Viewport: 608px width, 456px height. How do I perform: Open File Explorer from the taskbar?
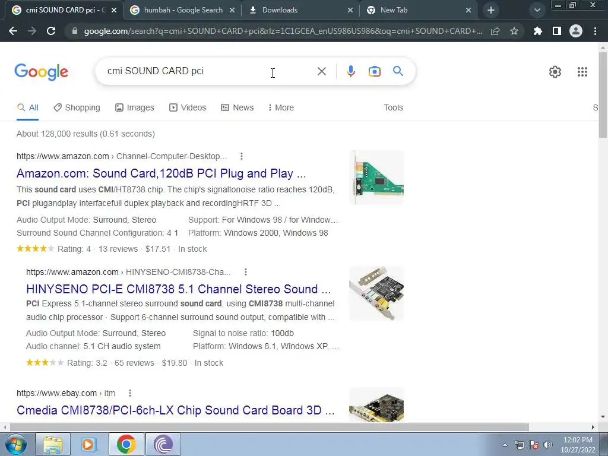point(53,444)
